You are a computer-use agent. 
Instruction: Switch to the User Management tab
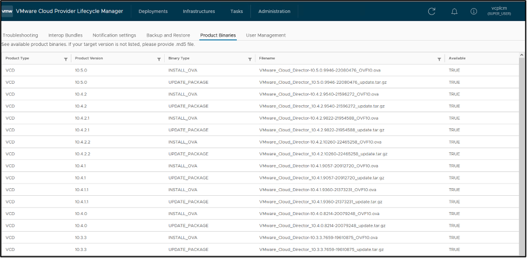tap(266, 35)
